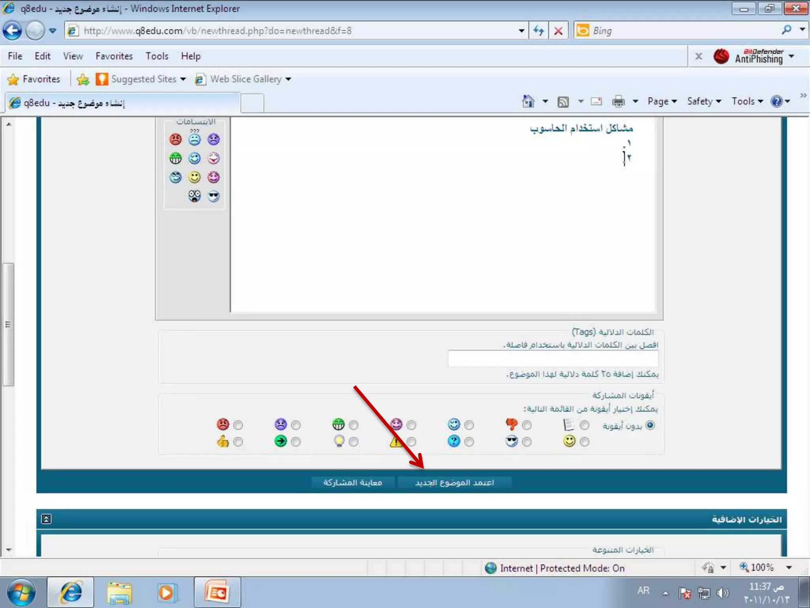810x608 pixels.
Task: Click the Add to Favorites Bar star icon
Action: 83,79
